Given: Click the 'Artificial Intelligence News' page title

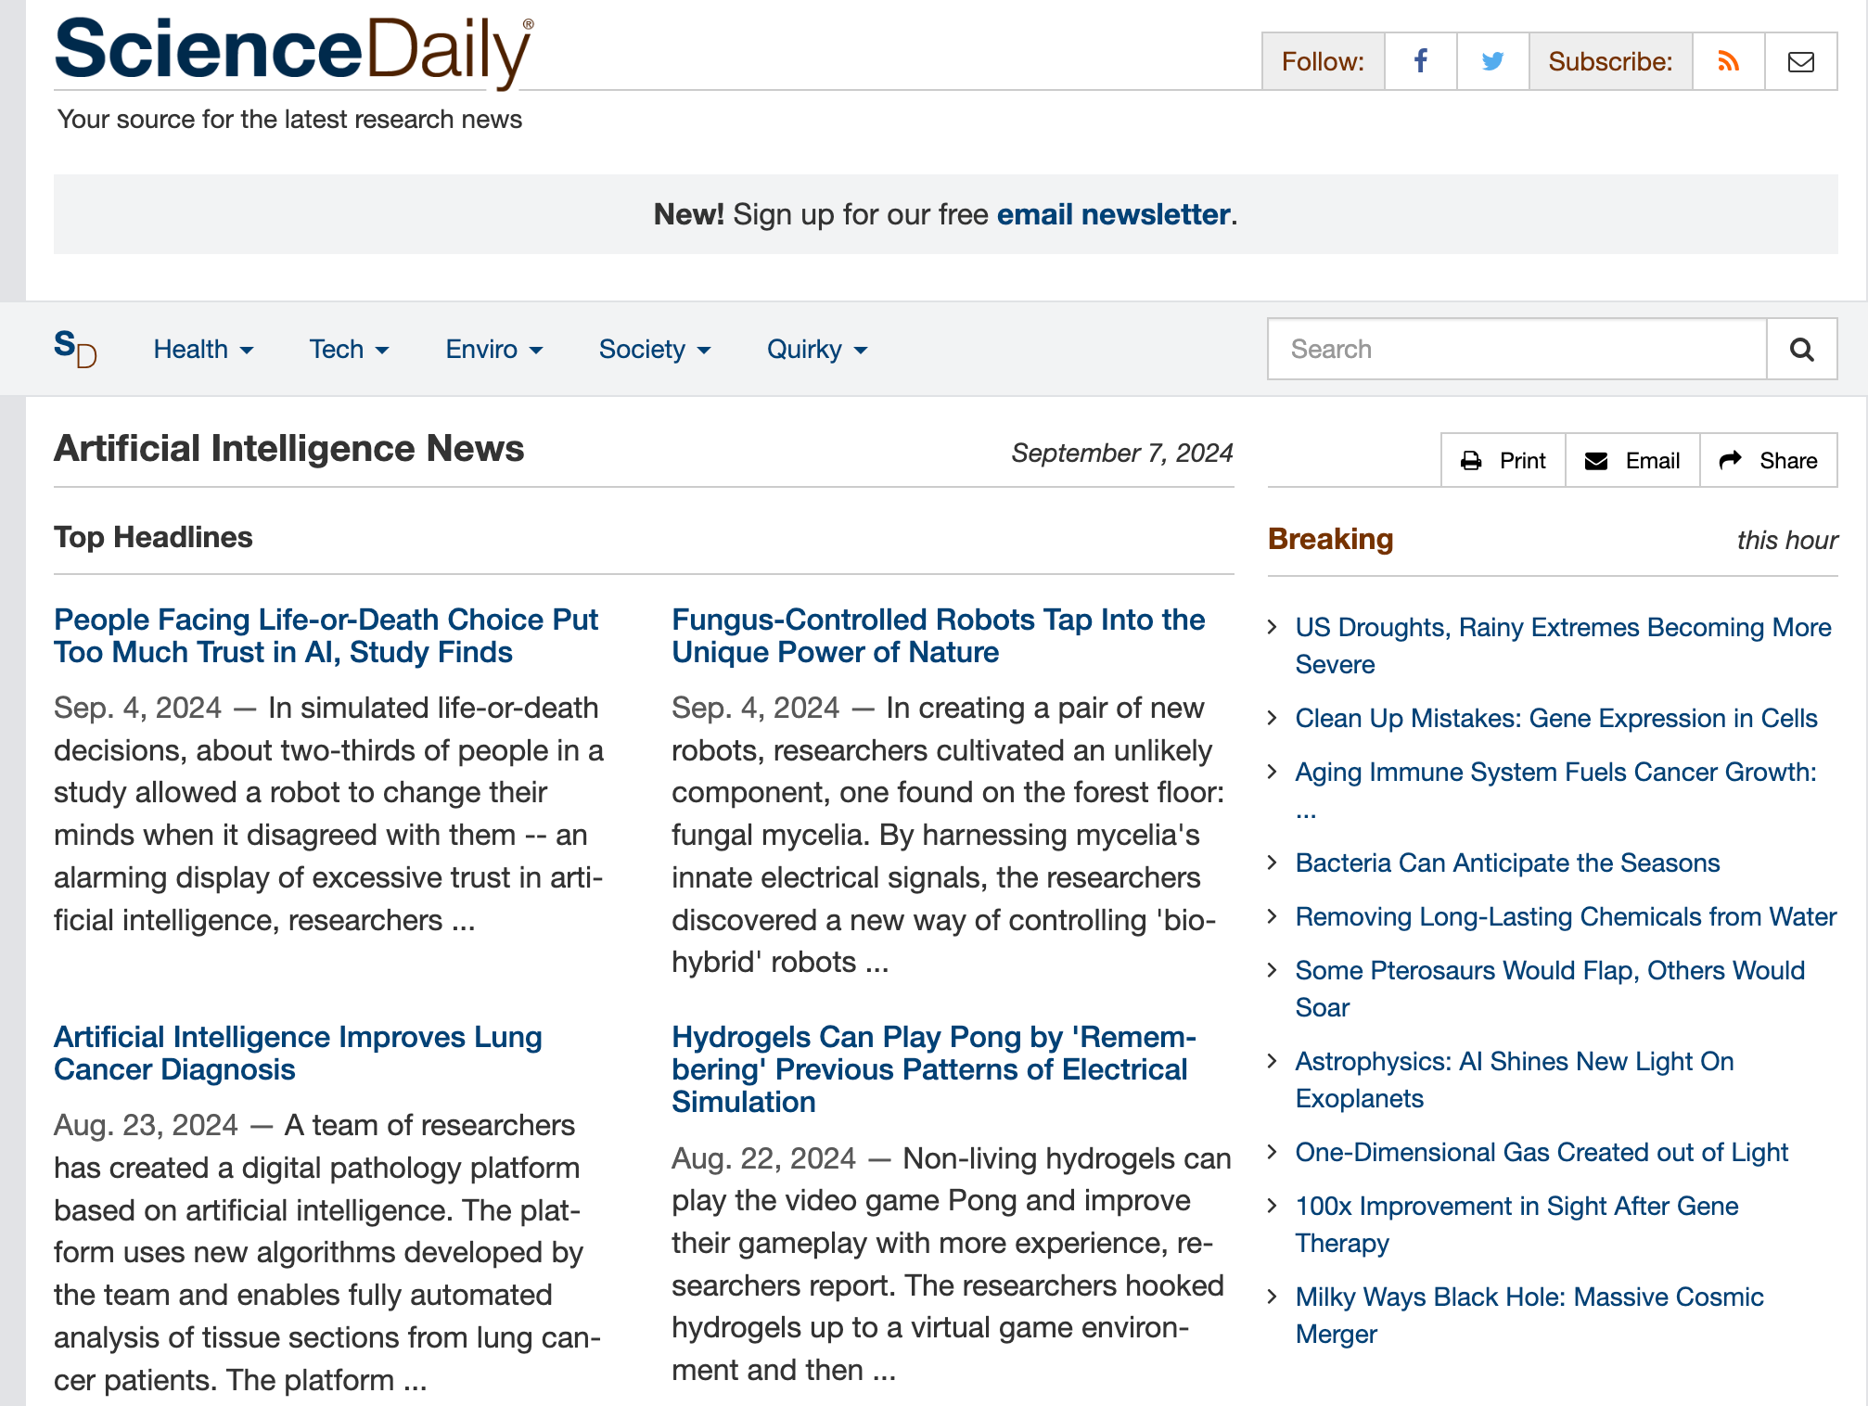Looking at the screenshot, I should (288, 449).
